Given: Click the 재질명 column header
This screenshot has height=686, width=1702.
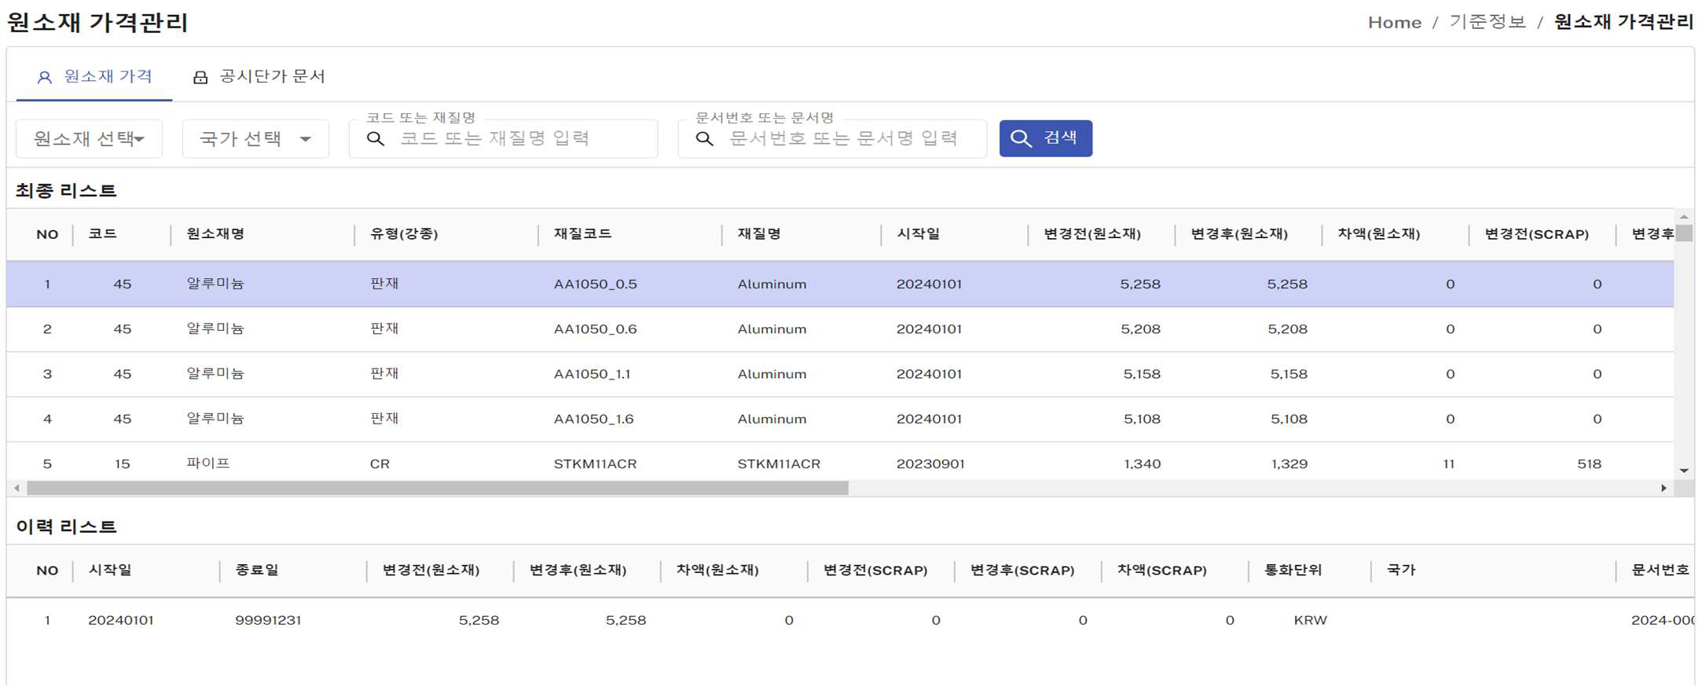Looking at the screenshot, I should 759,234.
